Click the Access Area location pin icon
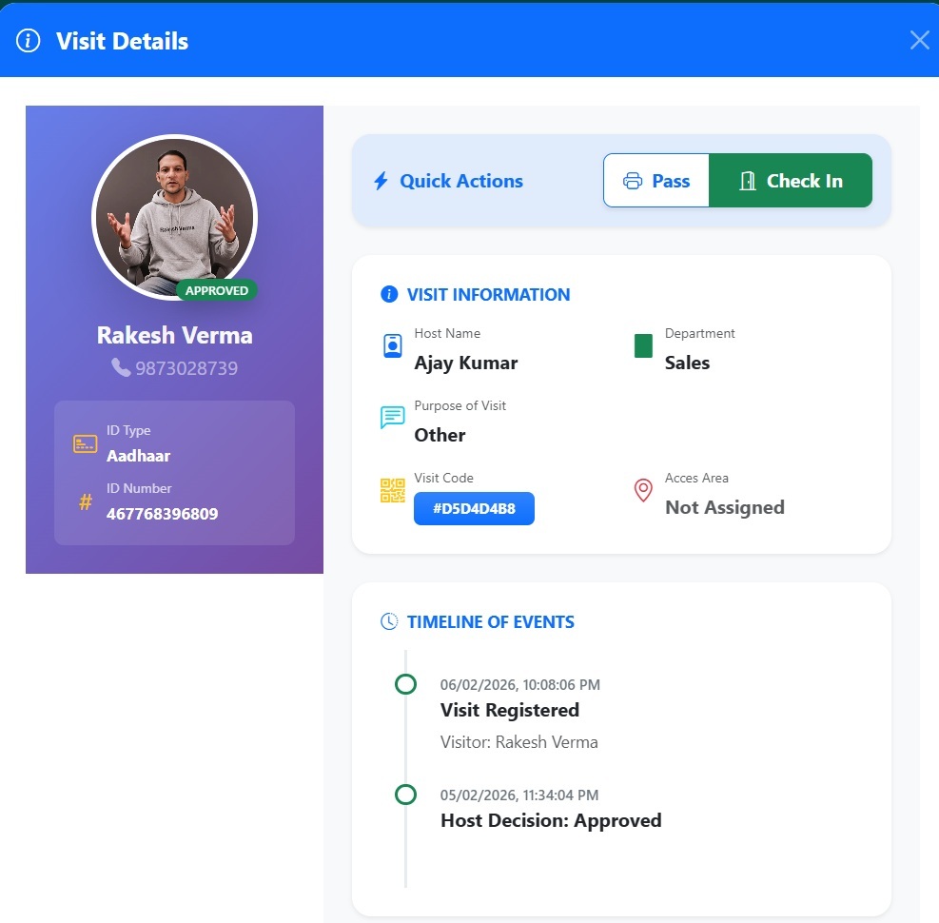Image resolution: width=939 pixels, height=923 pixels. [643, 491]
